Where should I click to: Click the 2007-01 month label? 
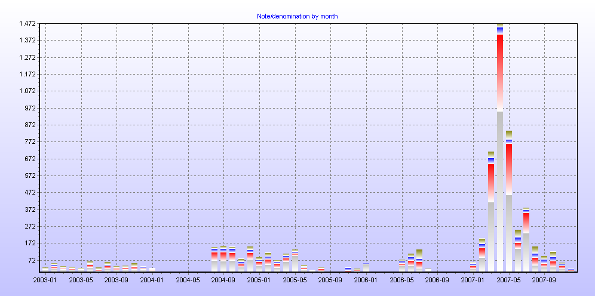point(473,280)
